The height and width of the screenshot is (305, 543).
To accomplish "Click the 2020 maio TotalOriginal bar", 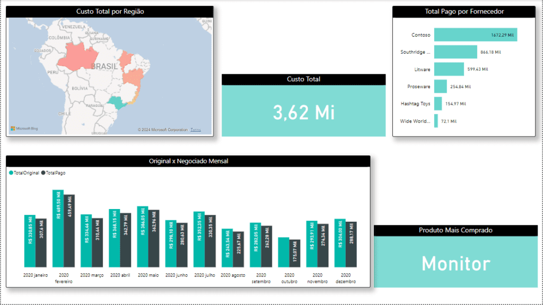I will [x=143, y=237].
